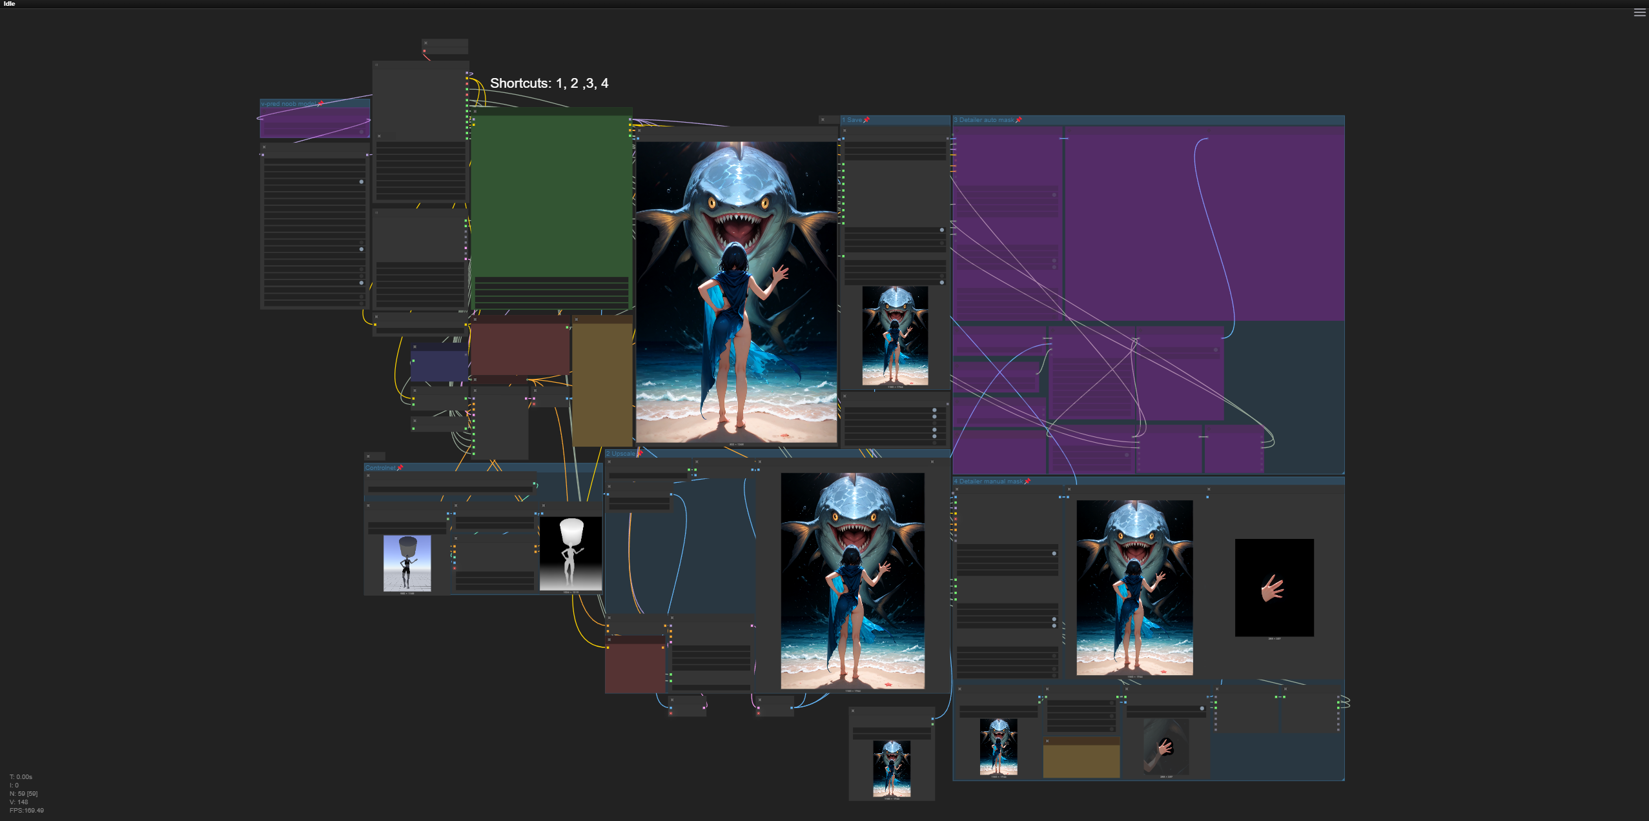The width and height of the screenshot is (1649, 821).
Task: Click the small shark thumbnail at manual mask bottom left
Action: (998, 747)
